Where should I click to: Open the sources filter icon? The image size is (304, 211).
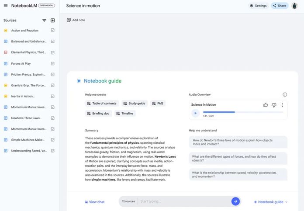(x=44, y=21)
